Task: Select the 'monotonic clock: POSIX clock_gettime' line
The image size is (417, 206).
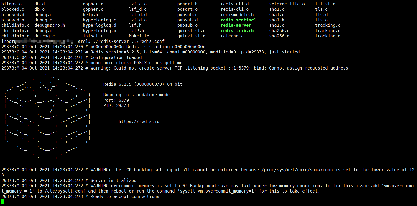Action: 92,63
